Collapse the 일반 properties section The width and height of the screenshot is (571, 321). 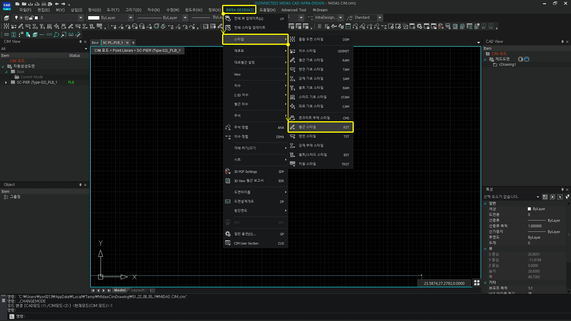(485, 203)
